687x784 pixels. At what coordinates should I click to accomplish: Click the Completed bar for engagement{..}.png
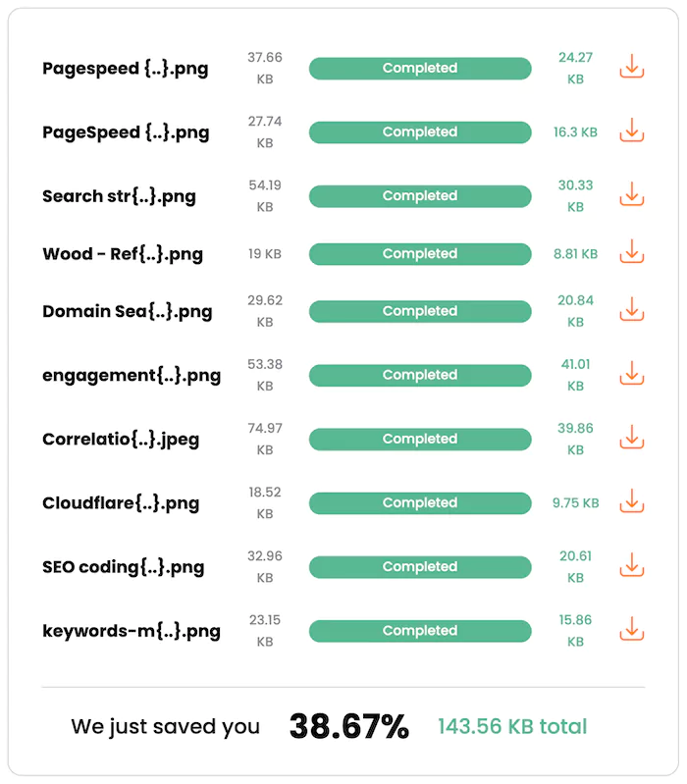(420, 375)
